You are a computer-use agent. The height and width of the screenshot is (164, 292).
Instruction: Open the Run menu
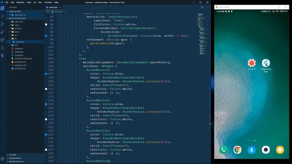tap(40, 2)
